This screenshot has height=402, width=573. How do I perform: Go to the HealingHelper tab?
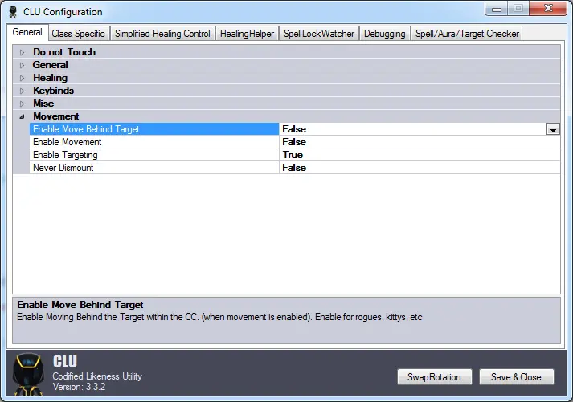tap(247, 34)
